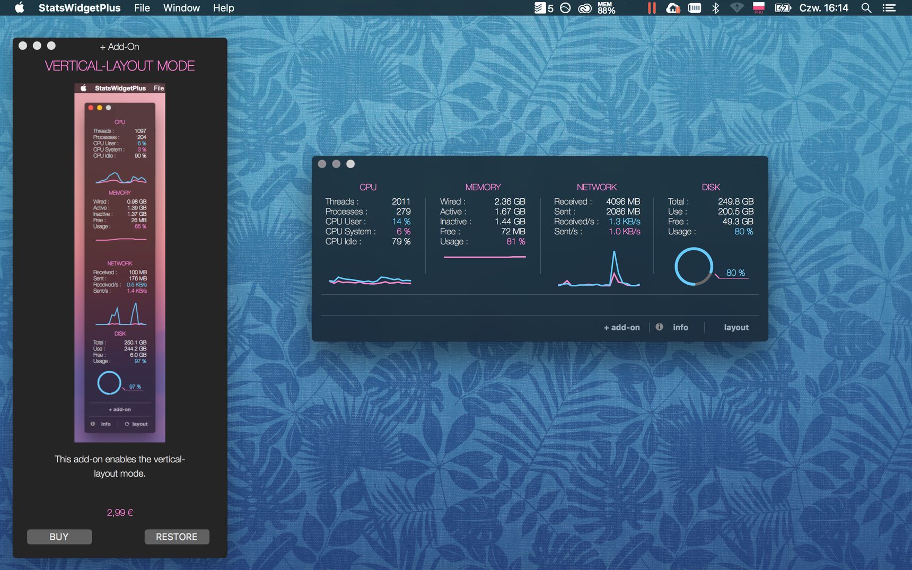
Task: Click the Free memory value 72 MB
Action: point(513,232)
